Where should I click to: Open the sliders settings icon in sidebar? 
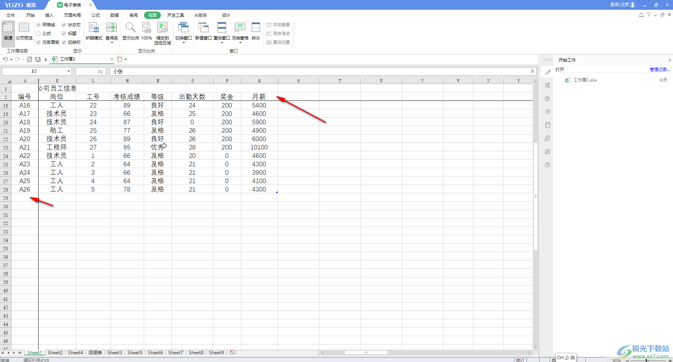point(548,85)
